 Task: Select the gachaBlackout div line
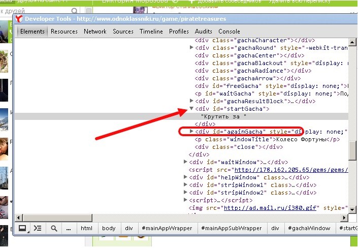[x=271, y=63]
